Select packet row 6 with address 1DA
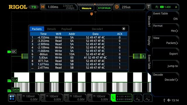This screenshot has height=105, width=187. tap(79, 54)
